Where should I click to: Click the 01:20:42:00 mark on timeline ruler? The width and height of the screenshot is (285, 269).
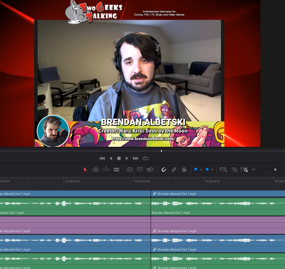pyautogui.click(x=142, y=181)
